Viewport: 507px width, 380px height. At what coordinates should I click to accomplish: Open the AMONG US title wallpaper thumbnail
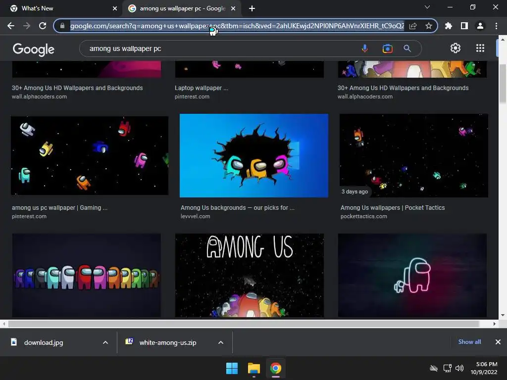pyautogui.click(x=250, y=275)
